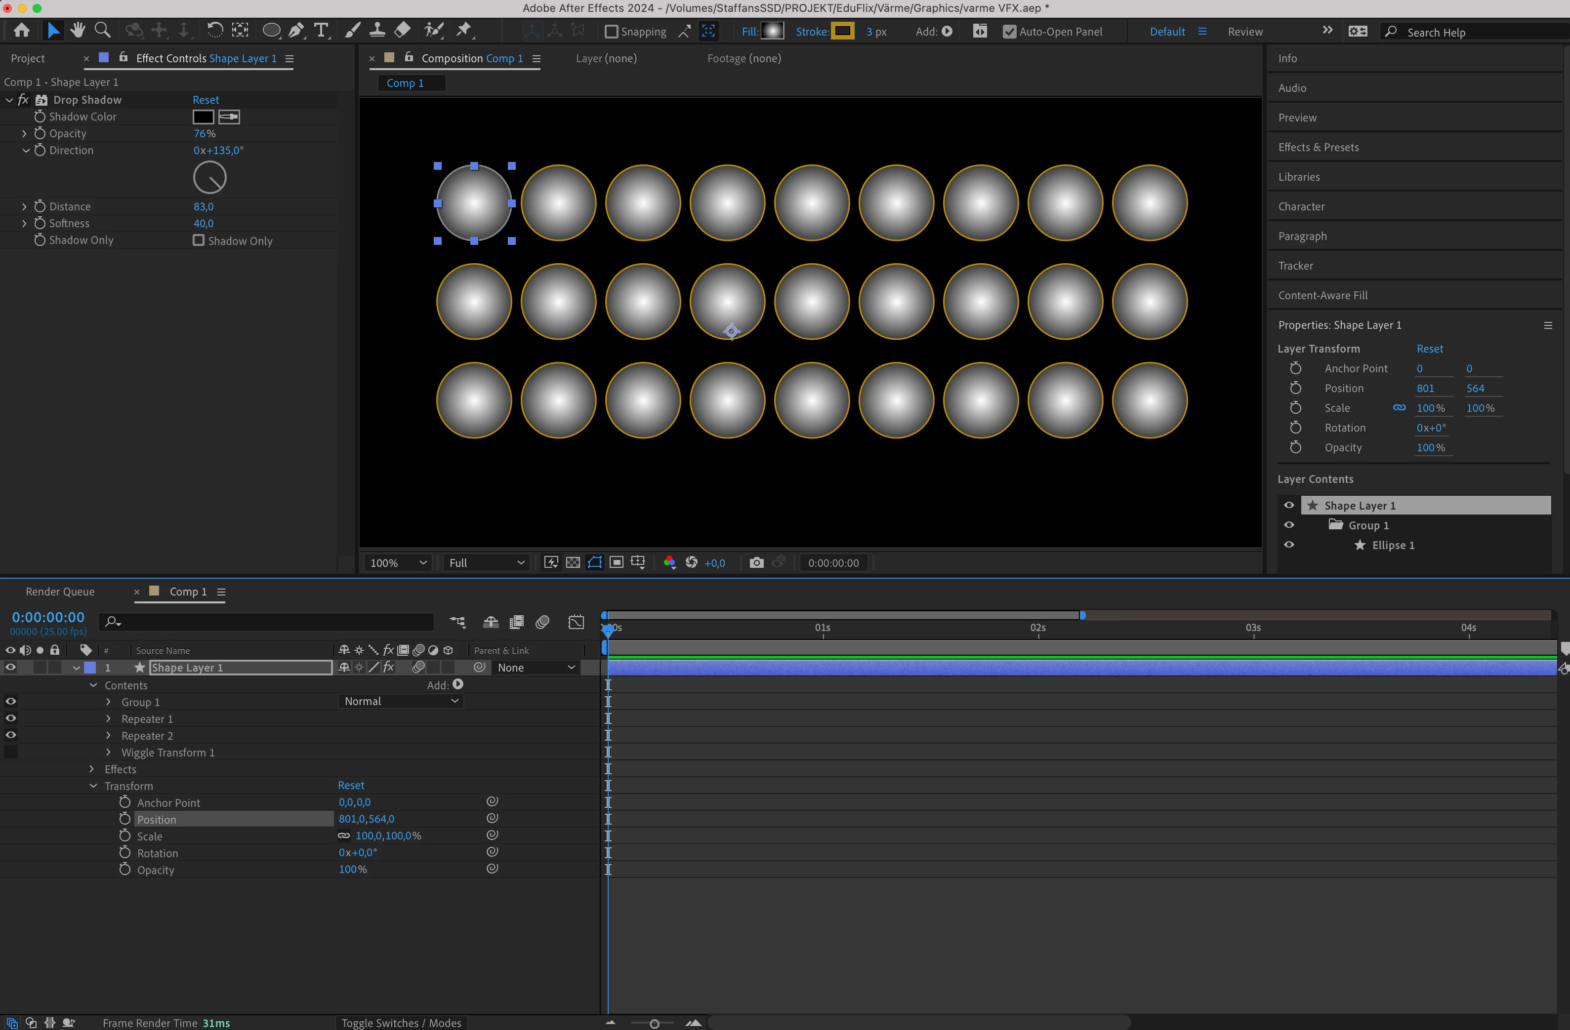Select the Eraser tool
This screenshot has width=1570, height=1030.
pos(403,30)
